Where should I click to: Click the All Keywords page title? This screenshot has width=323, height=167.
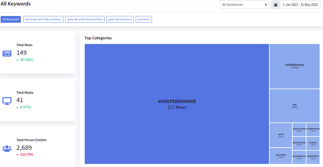click(x=16, y=4)
